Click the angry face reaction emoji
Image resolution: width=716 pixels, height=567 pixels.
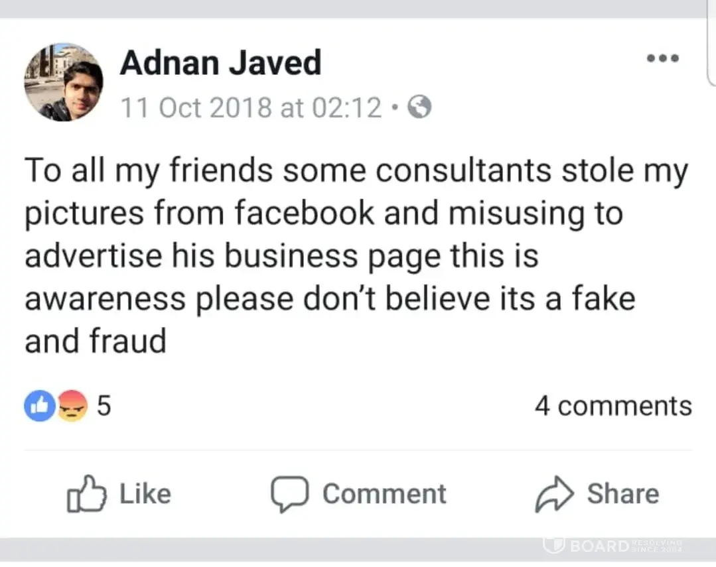[x=73, y=407]
